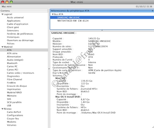Click the Contenu column header

point(24,11)
